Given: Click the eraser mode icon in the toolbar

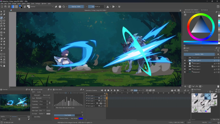Looking at the screenshot, I should click(56, 6).
